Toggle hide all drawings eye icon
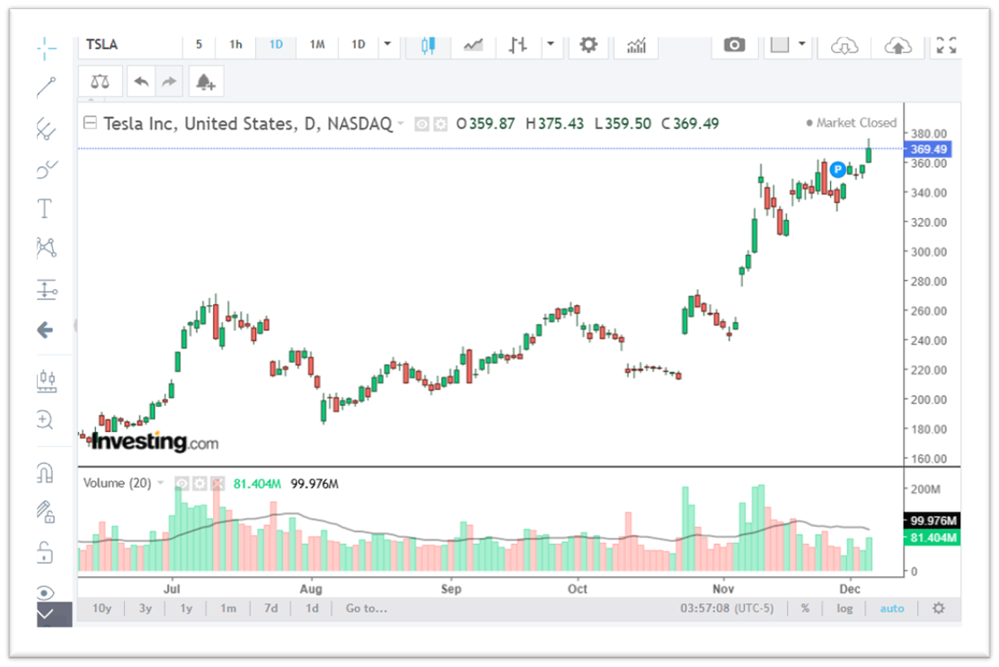The height and width of the screenshot is (667, 999). 45,593
